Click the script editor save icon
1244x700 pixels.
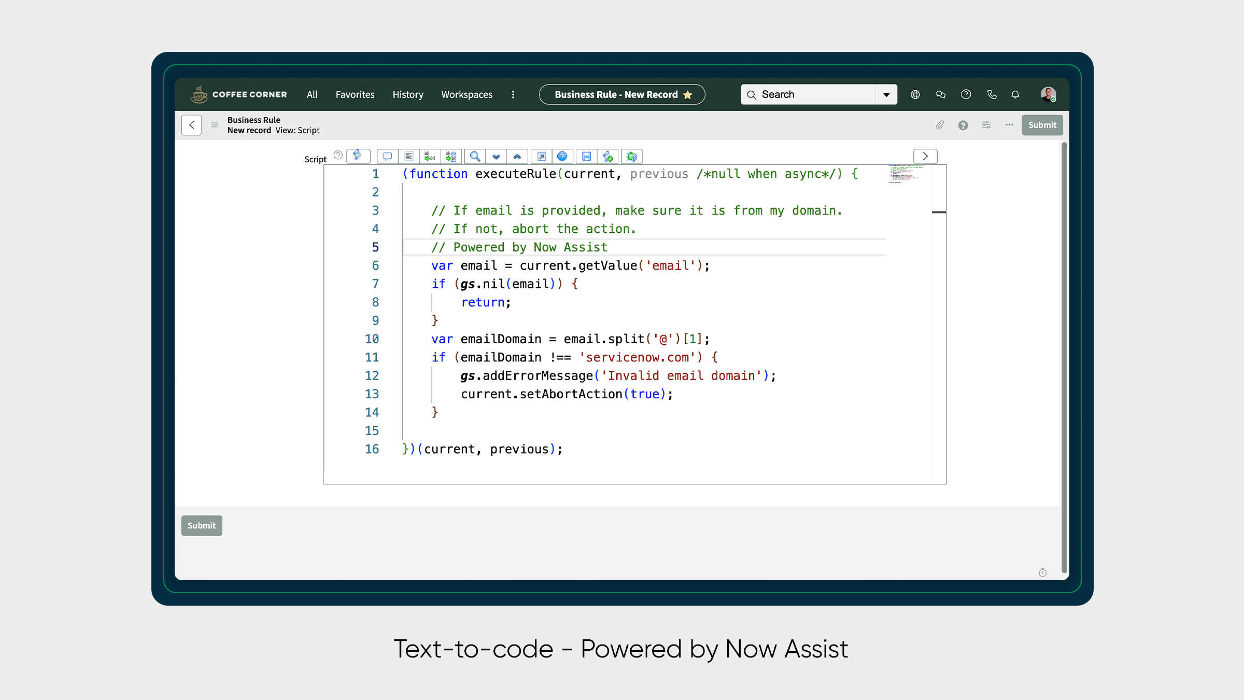586,156
